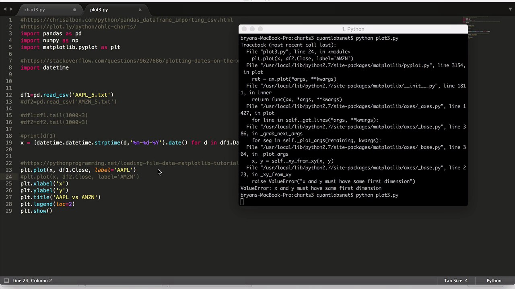
Task: Close the plot3.py tab
Action: (x=140, y=10)
